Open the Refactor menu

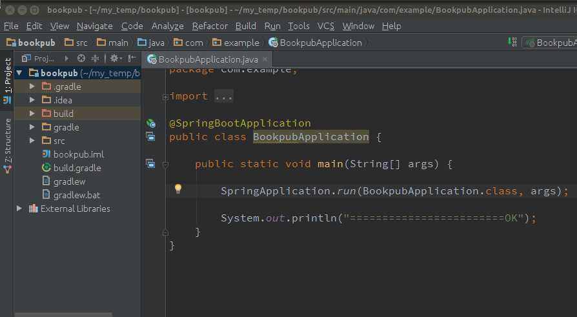point(210,26)
